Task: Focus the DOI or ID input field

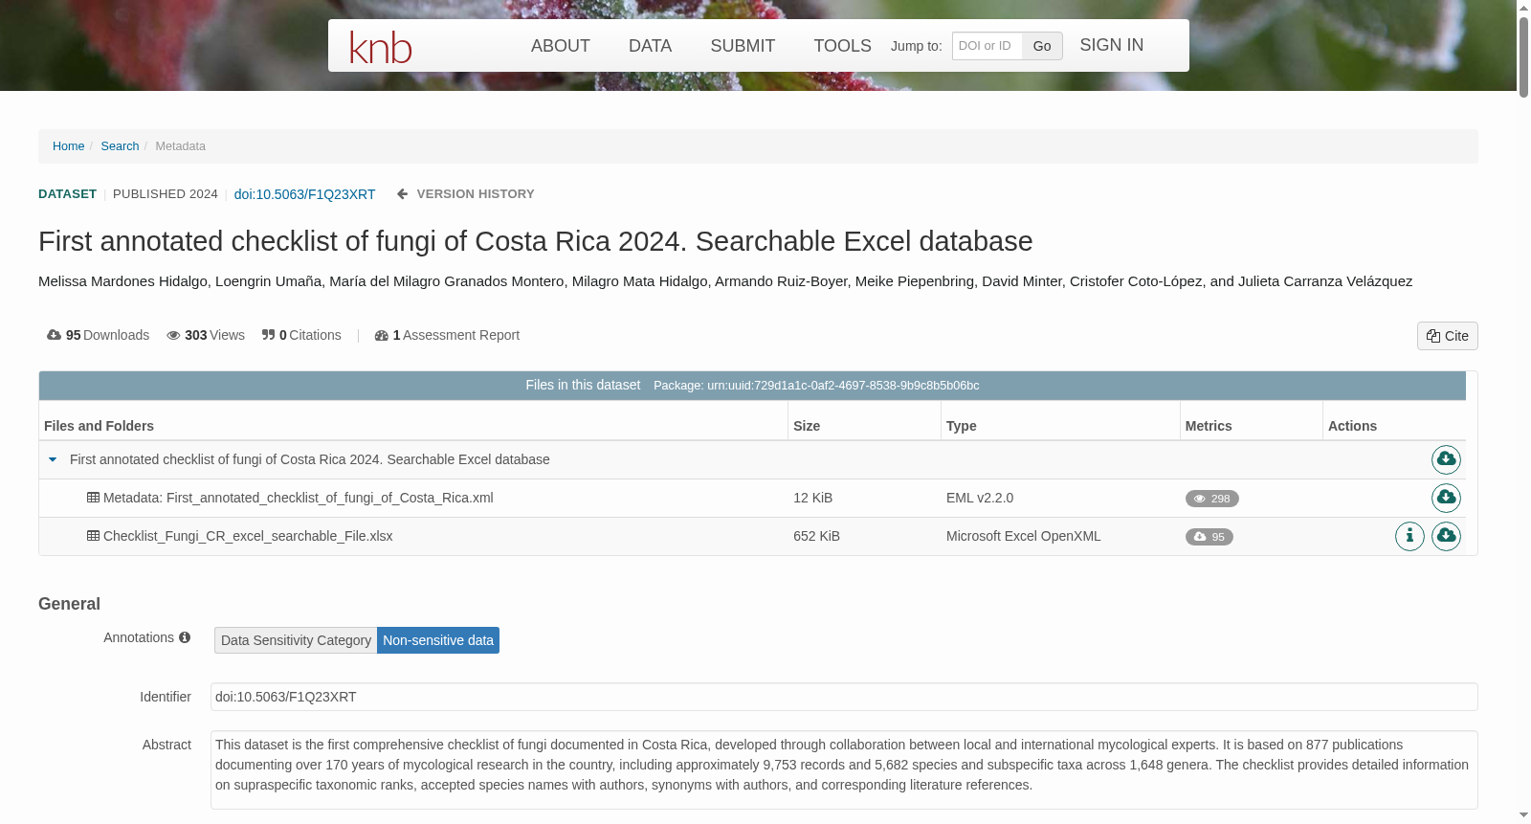Action: 987,46
